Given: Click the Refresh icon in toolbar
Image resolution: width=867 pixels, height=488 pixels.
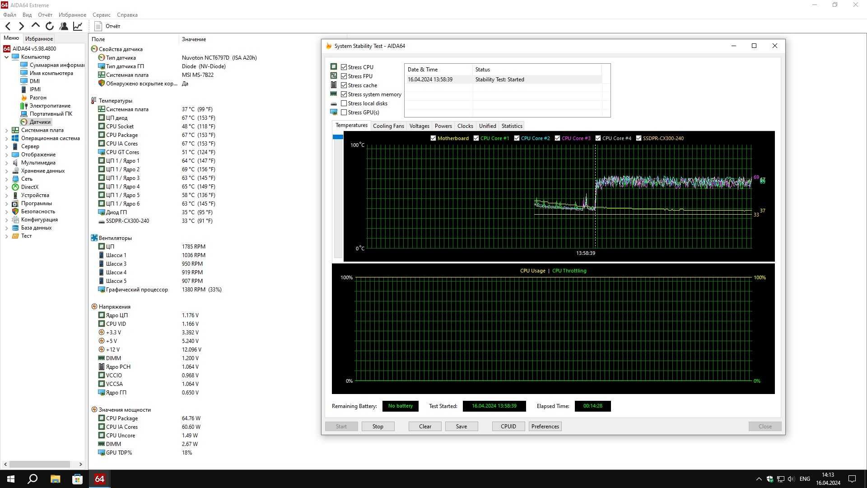Looking at the screenshot, I should click(50, 26).
